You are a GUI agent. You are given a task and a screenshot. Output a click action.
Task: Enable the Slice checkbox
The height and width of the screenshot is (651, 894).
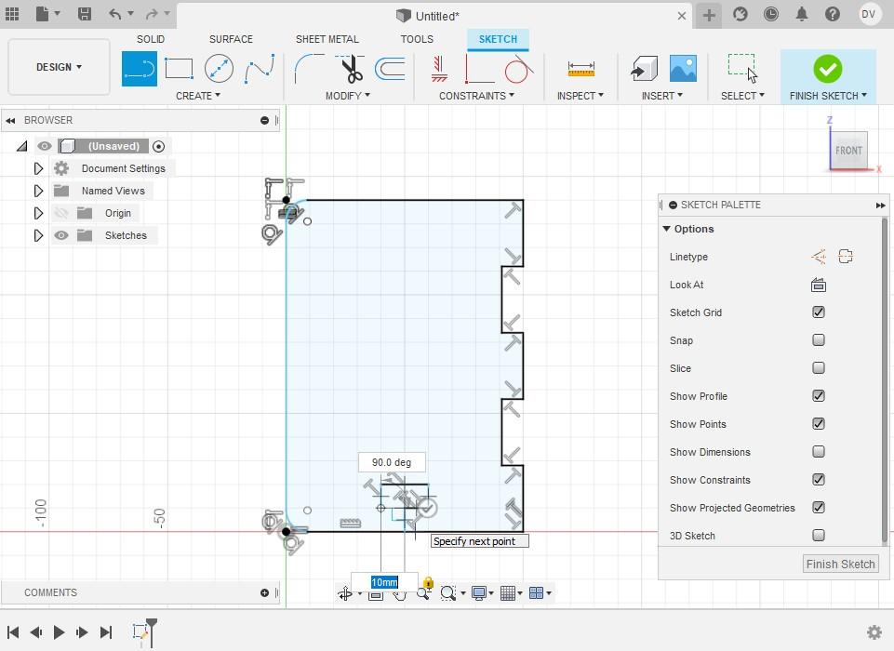click(819, 368)
